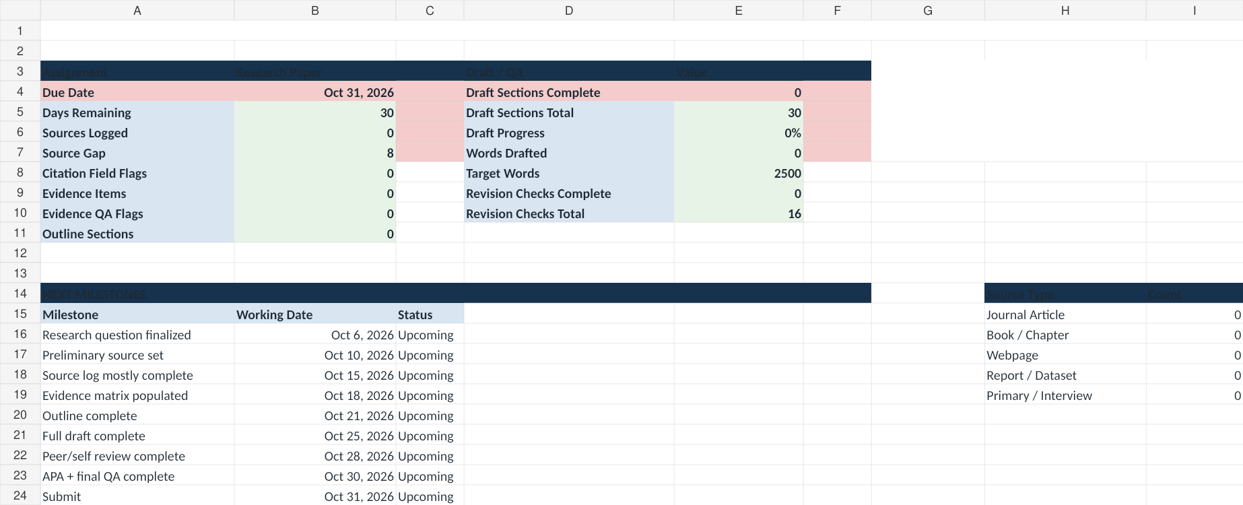The width and height of the screenshot is (1243, 505).
Task: Click the 'Evidence QA Flags' cell
Action: click(x=137, y=213)
